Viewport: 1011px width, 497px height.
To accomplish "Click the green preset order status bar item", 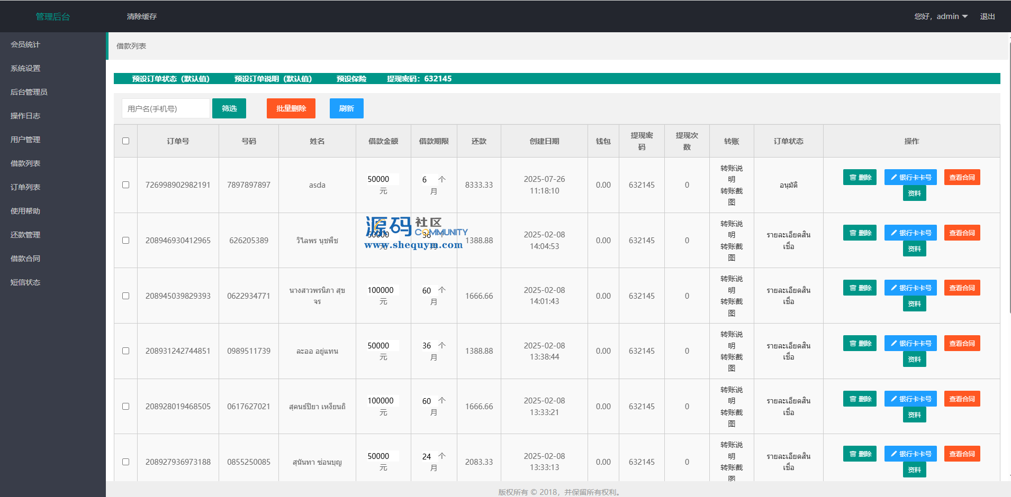I will (x=170, y=79).
